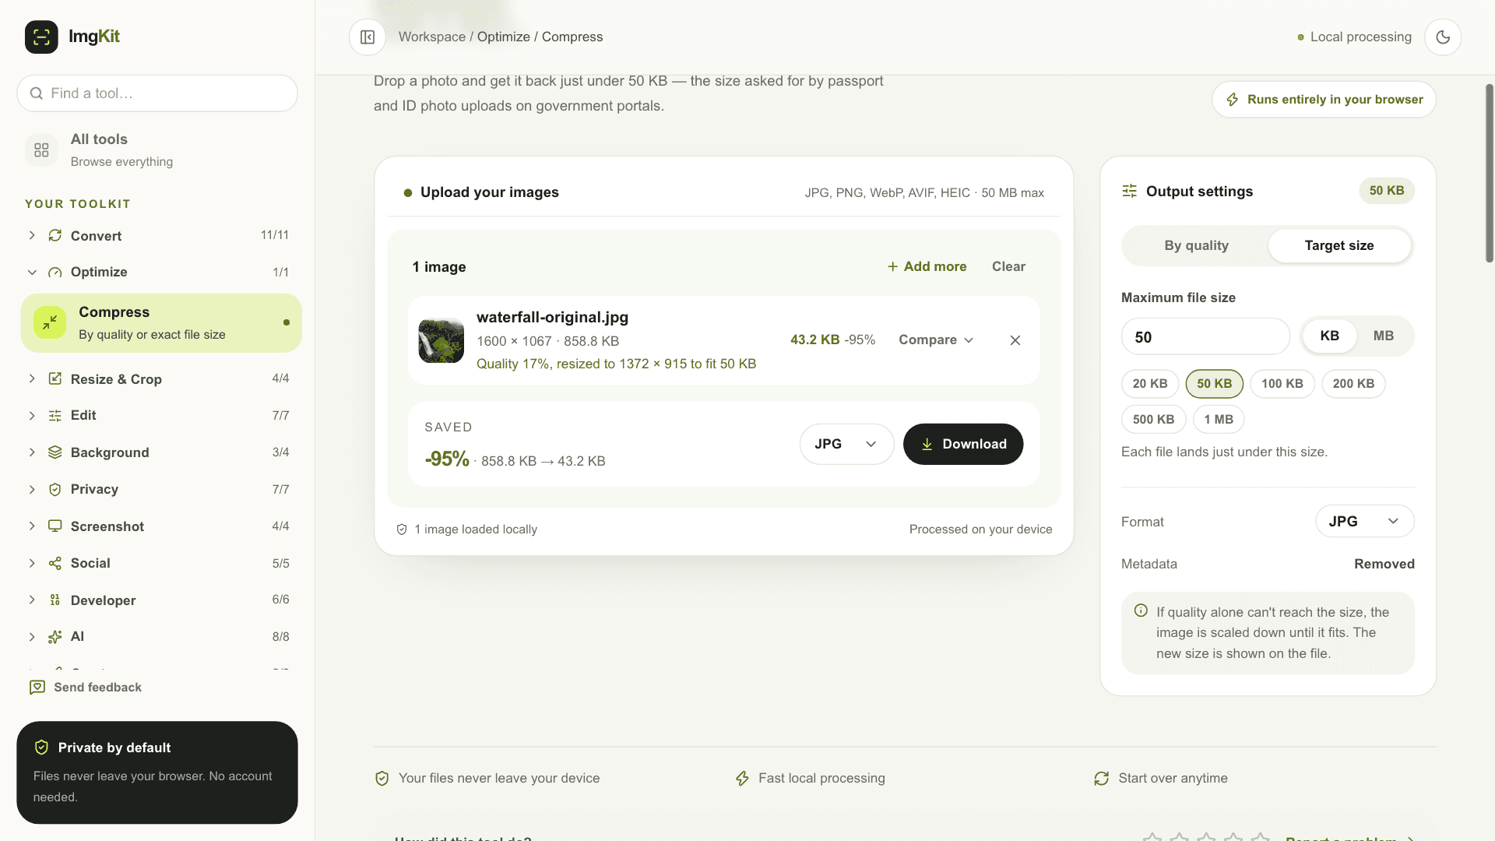Open the Compare dropdown for waterfall-original.jpg
Viewport: 1495px width, 841px height.
pyautogui.click(x=936, y=340)
